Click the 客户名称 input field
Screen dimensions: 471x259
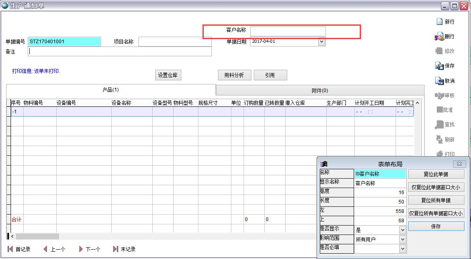click(x=288, y=31)
